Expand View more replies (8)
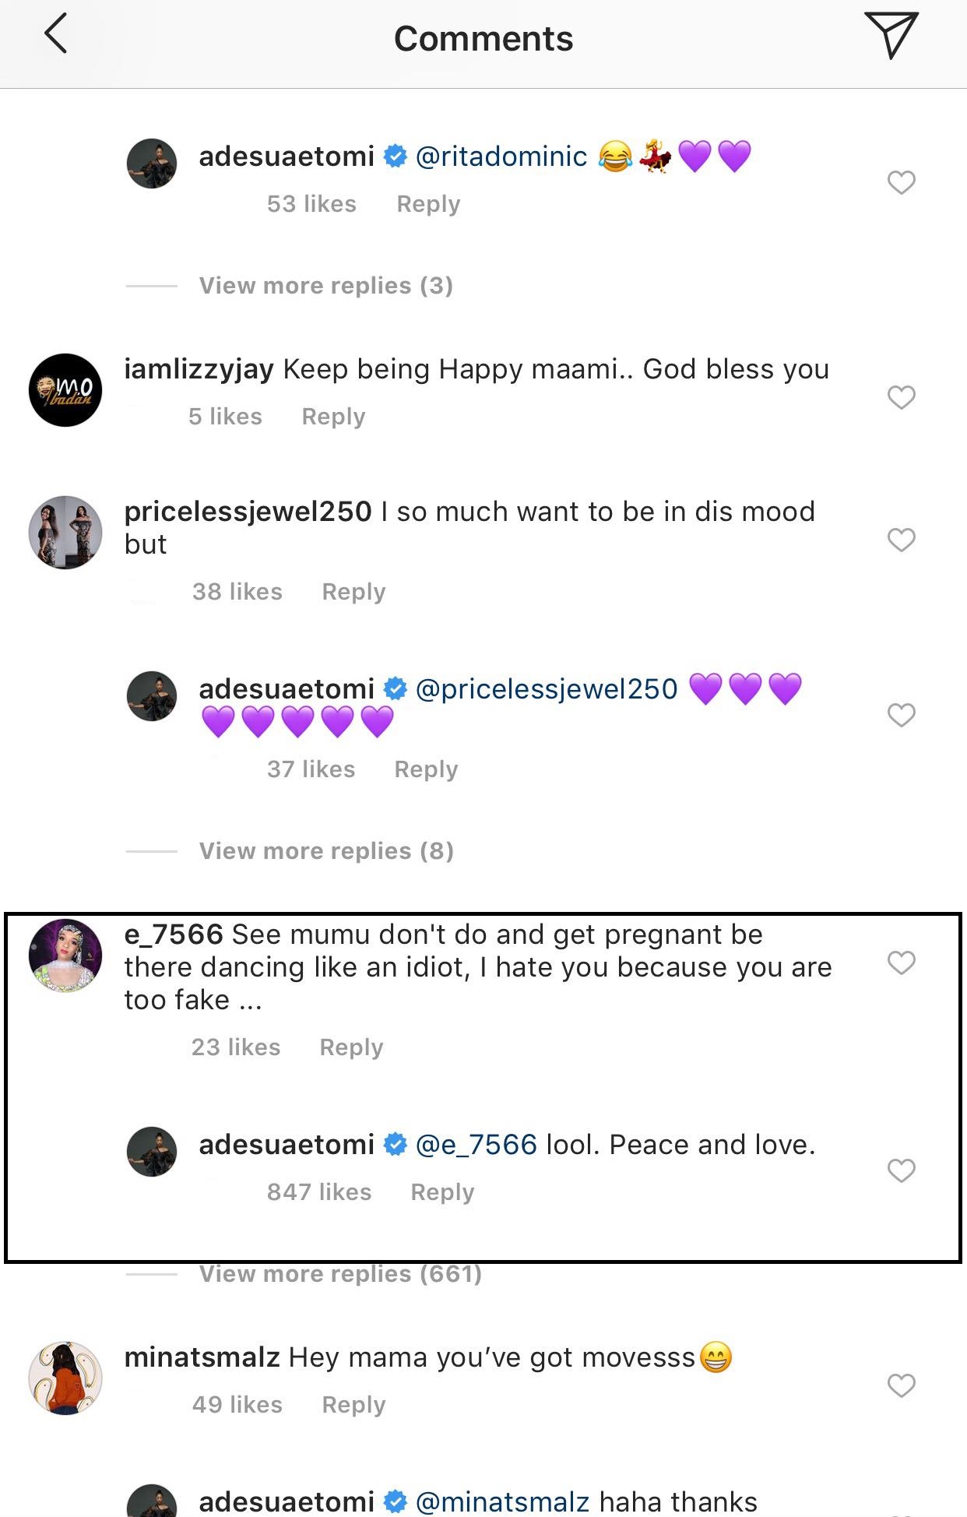The image size is (967, 1517). (325, 851)
